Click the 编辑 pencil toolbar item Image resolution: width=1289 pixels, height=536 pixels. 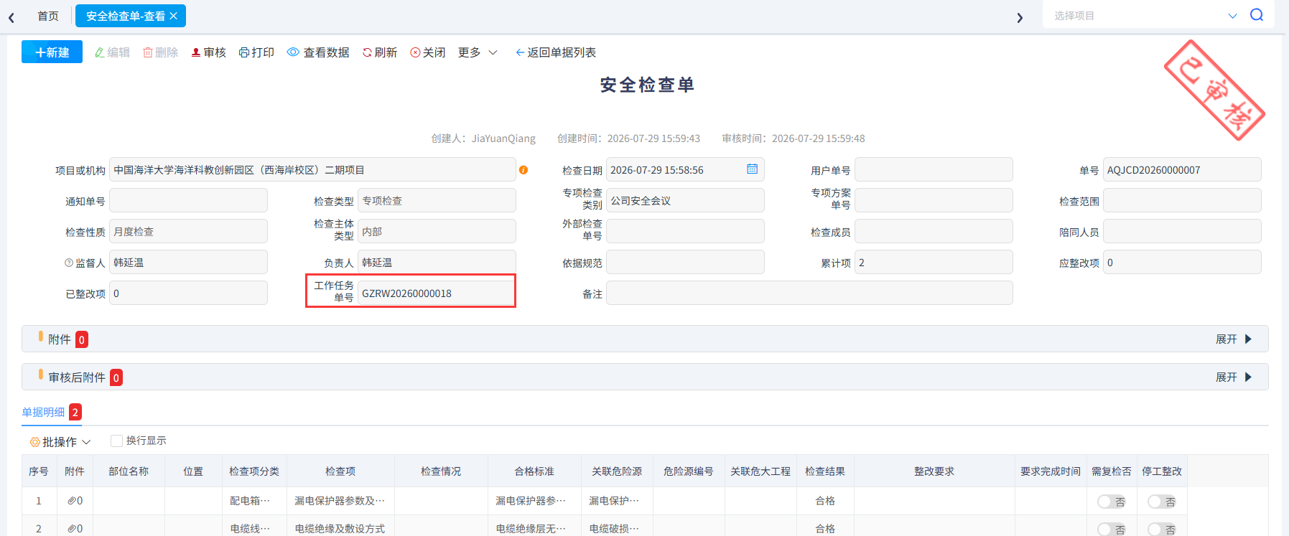tap(112, 52)
